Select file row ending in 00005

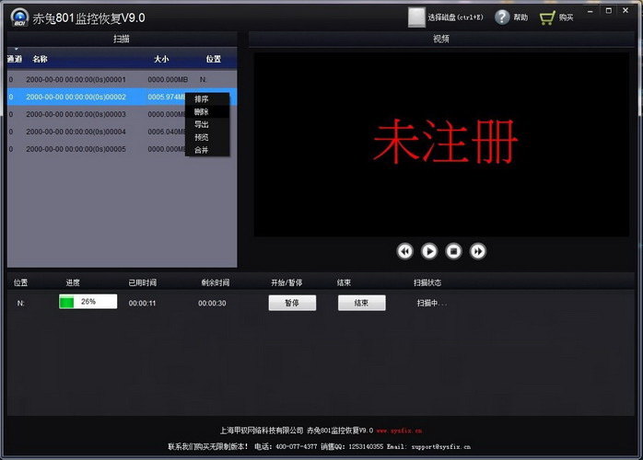coord(122,149)
